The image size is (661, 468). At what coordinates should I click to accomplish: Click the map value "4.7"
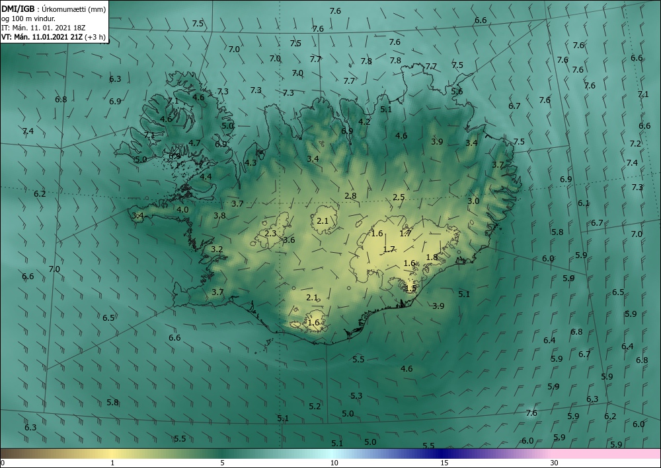tap(194, 143)
